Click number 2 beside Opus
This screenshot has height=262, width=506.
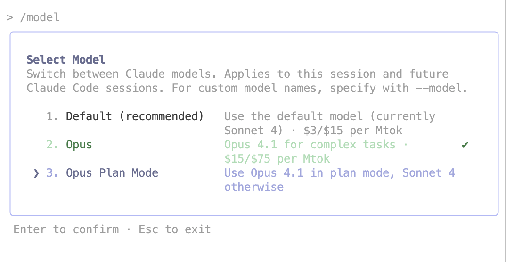pos(51,145)
